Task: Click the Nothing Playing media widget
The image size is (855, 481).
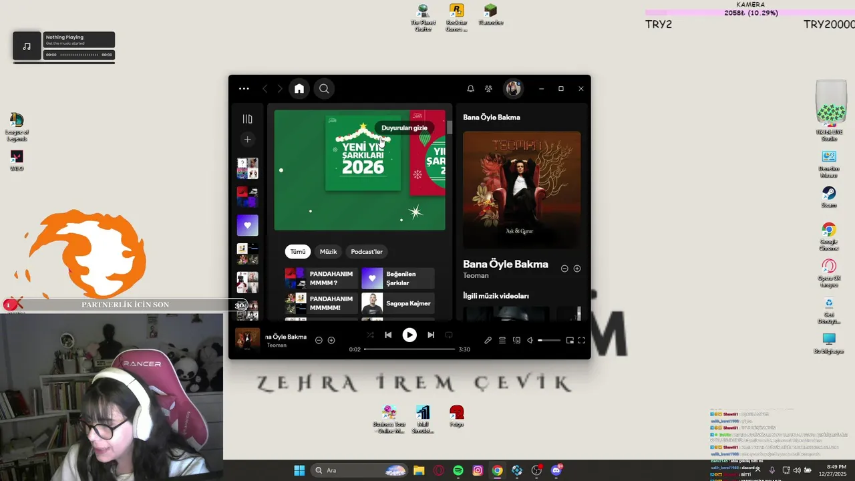Action: click(x=64, y=46)
